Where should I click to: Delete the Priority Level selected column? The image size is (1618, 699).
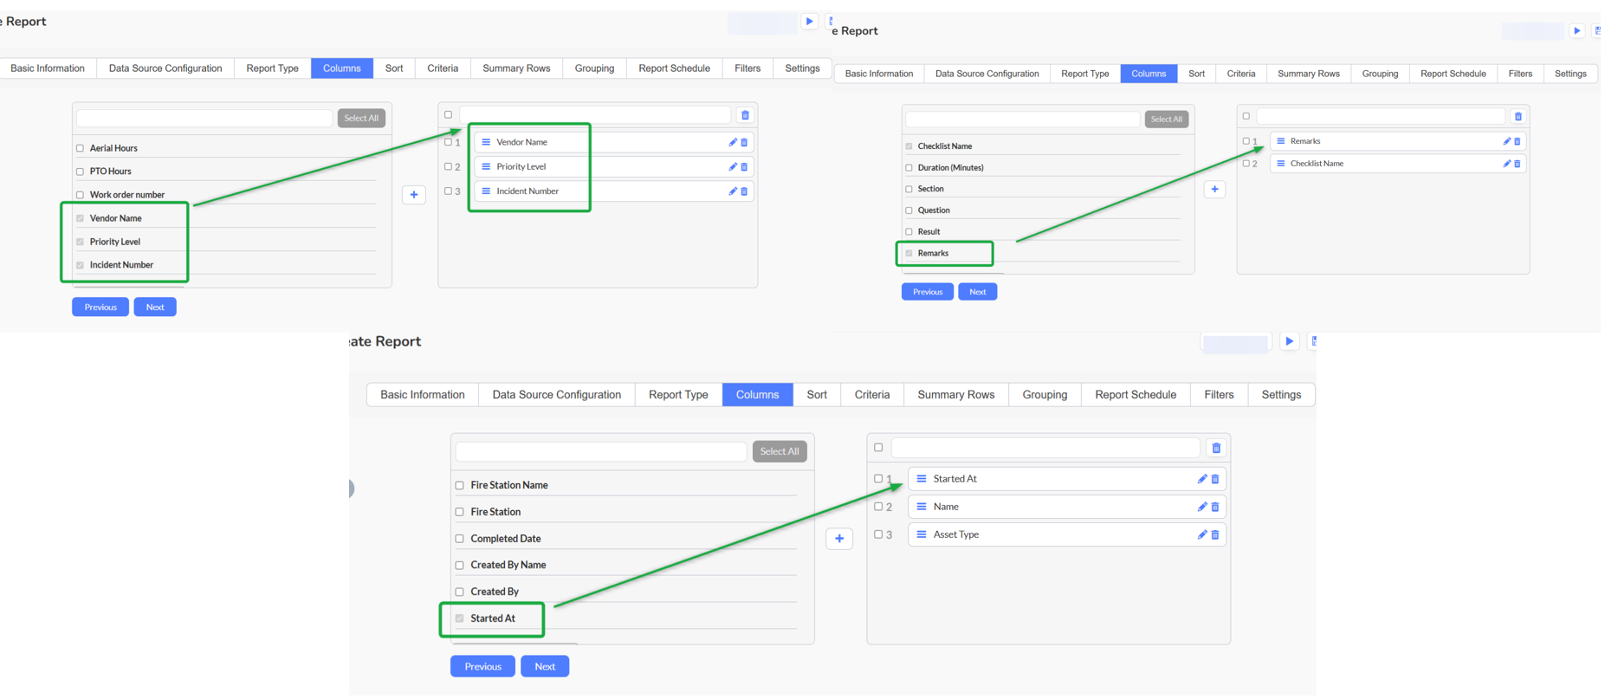coord(744,167)
